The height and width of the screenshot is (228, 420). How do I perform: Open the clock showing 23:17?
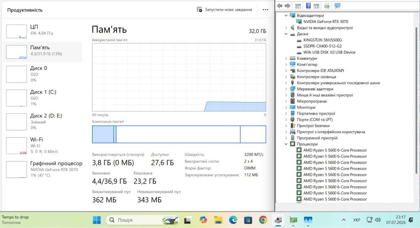tap(396, 220)
